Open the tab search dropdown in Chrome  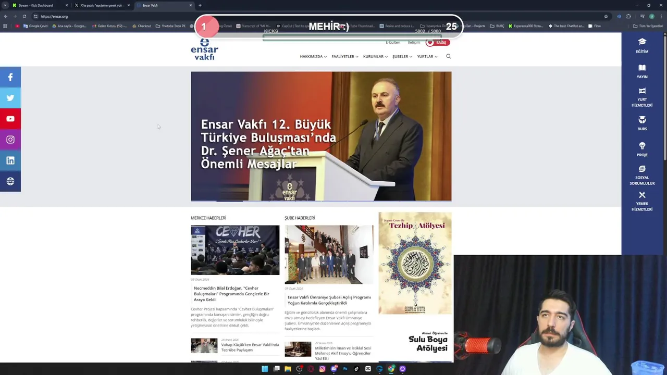pos(5,5)
